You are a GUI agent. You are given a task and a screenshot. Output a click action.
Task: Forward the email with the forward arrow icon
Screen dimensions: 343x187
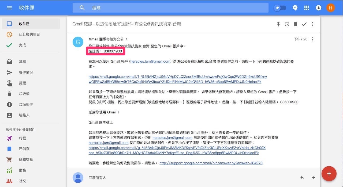point(312,177)
